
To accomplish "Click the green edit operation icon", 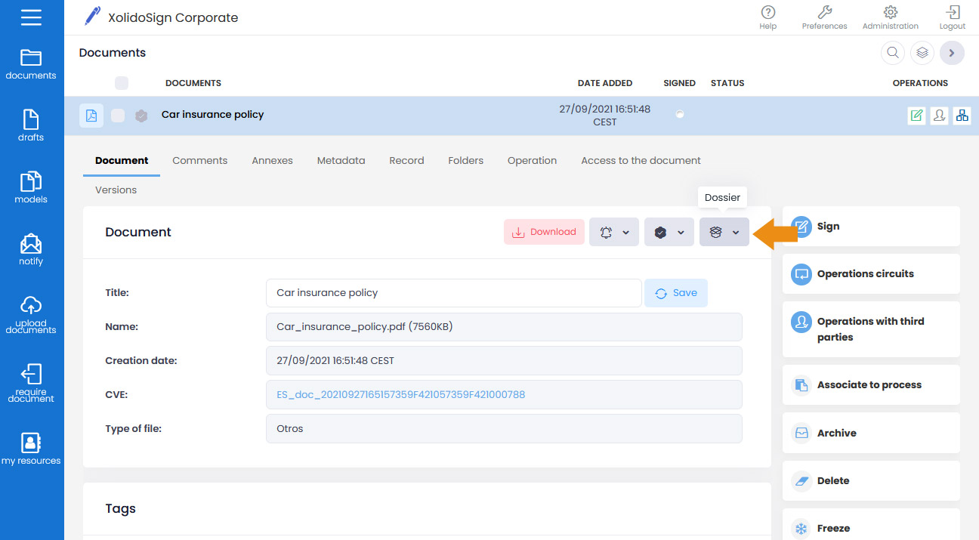I will tap(916, 116).
